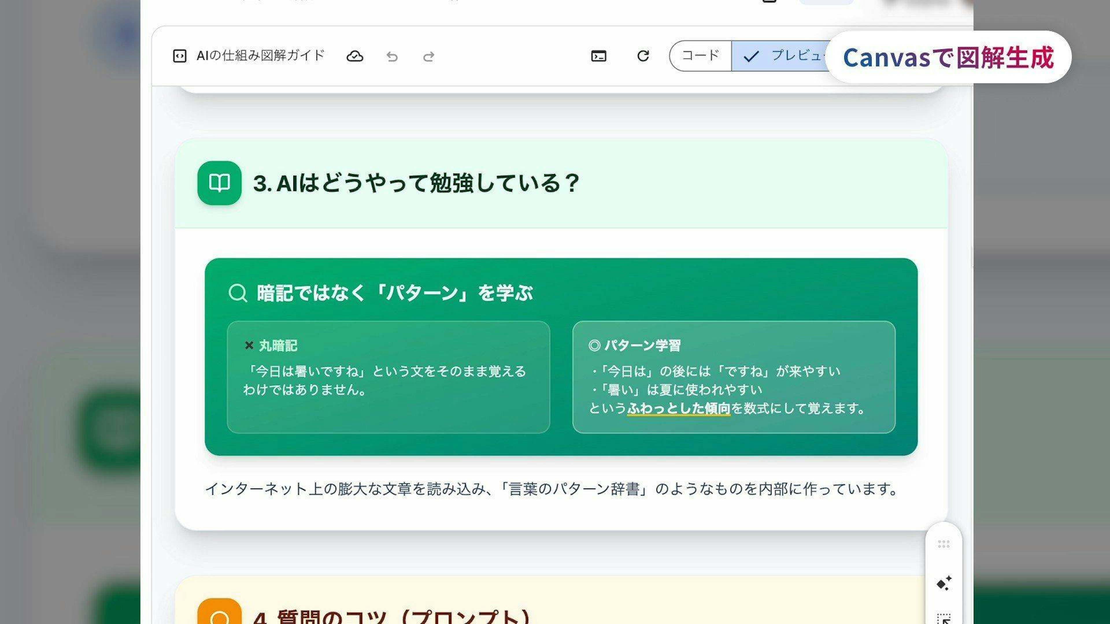This screenshot has width=1110, height=624.
Task: Grab the six-dot drag handle
Action: point(944,544)
